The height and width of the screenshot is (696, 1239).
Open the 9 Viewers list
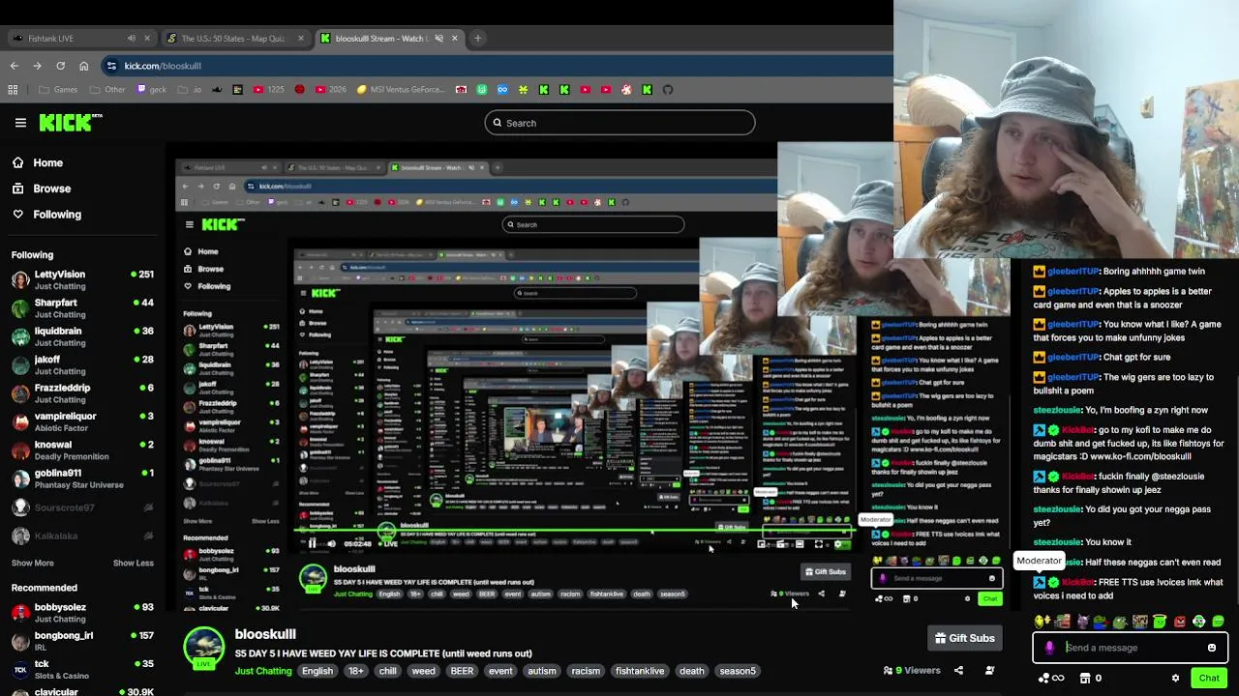point(912,670)
